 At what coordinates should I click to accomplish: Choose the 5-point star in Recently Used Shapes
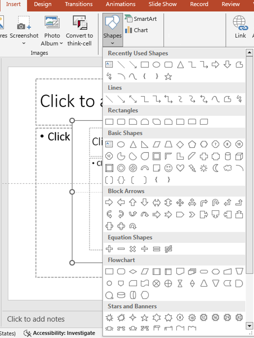point(168,77)
